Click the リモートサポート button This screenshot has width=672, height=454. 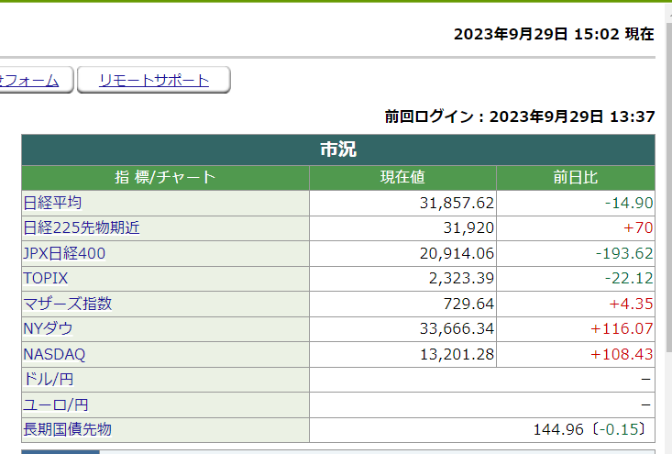153,81
